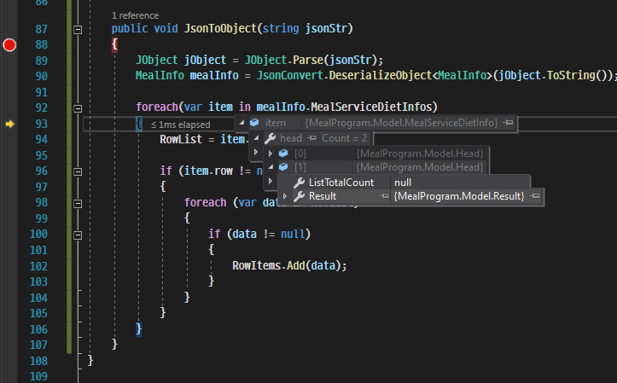
Task: Click the ListTotalCount property name
Action: click(x=341, y=183)
